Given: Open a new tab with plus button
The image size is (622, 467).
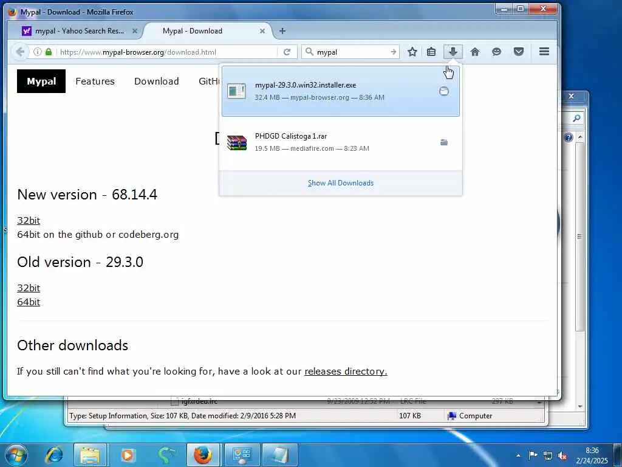Looking at the screenshot, I should [282, 31].
